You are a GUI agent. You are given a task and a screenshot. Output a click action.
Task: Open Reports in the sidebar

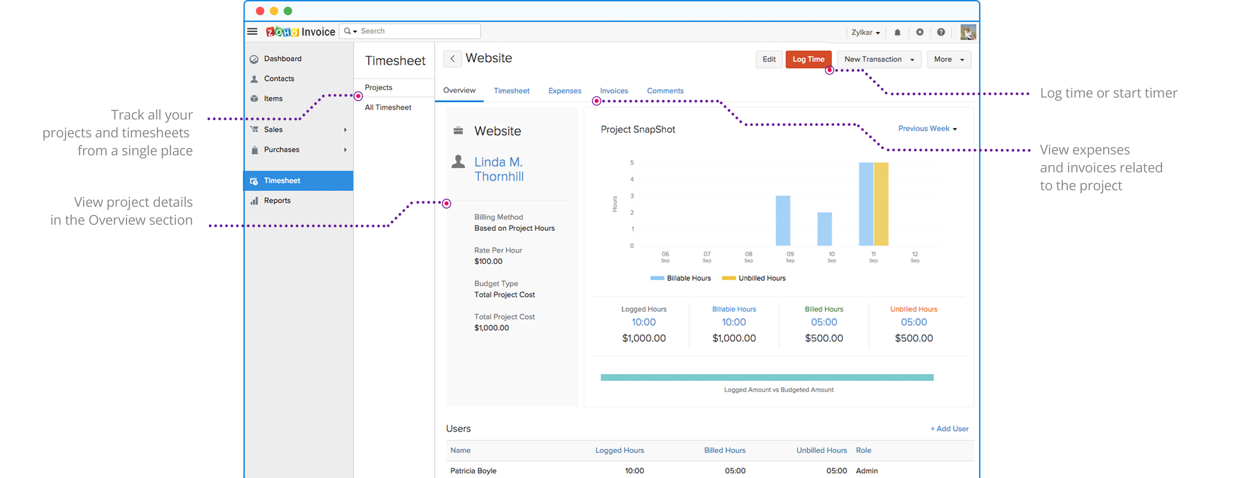[x=277, y=201]
